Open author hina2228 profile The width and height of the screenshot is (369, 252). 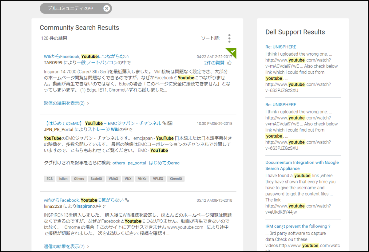tap(53, 206)
